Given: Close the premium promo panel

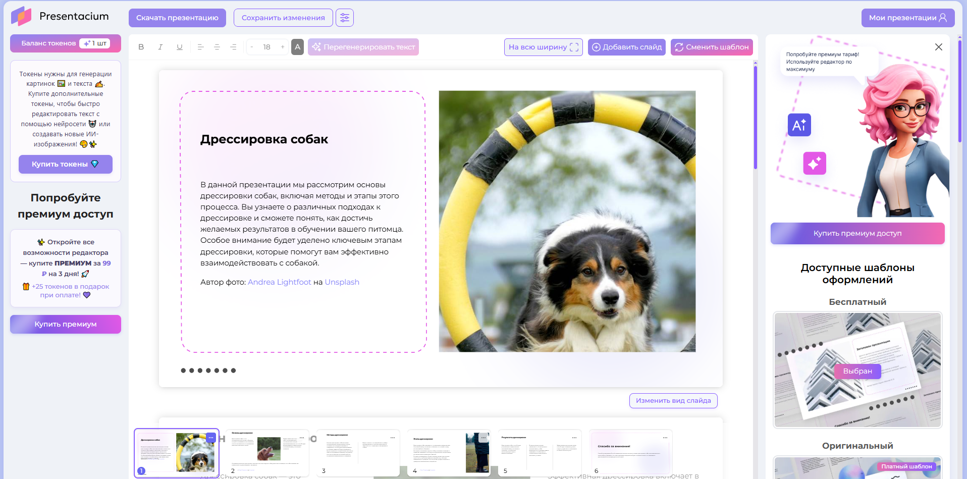Looking at the screenshot, I should 938,47.
